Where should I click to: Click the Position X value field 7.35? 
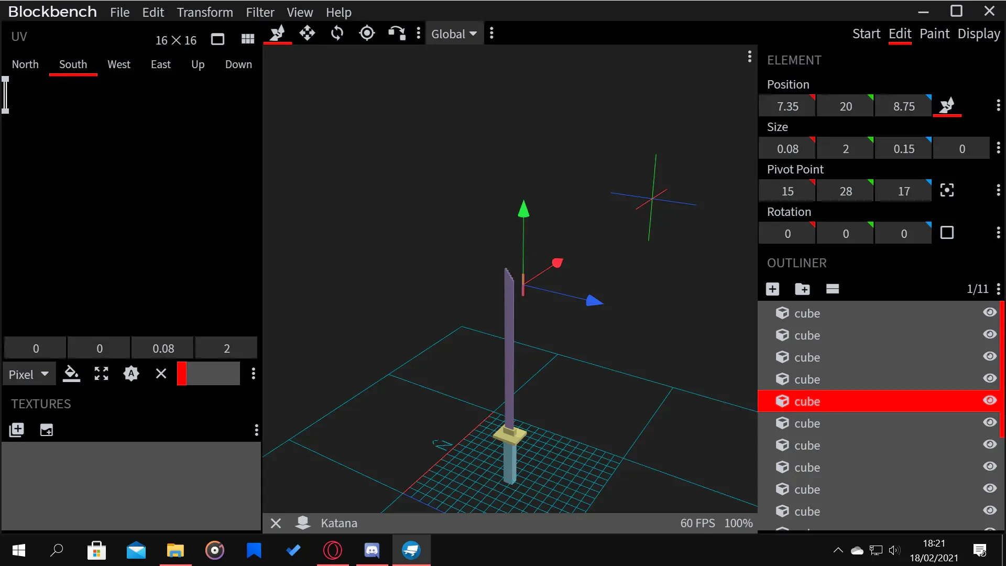(788, 106)
